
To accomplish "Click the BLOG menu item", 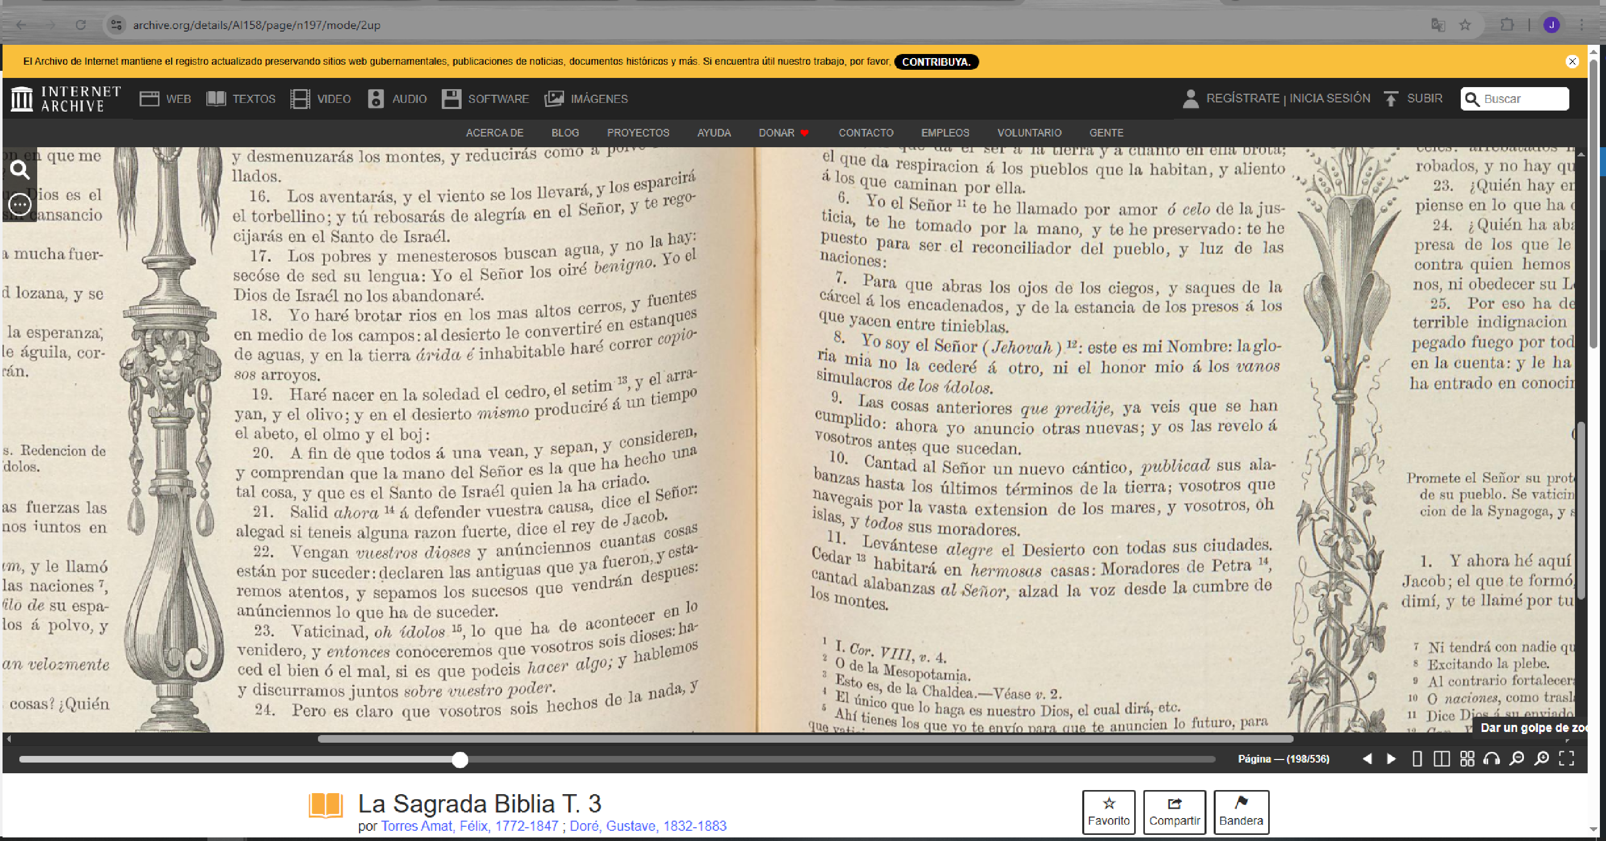I will (x=565, y=133).
